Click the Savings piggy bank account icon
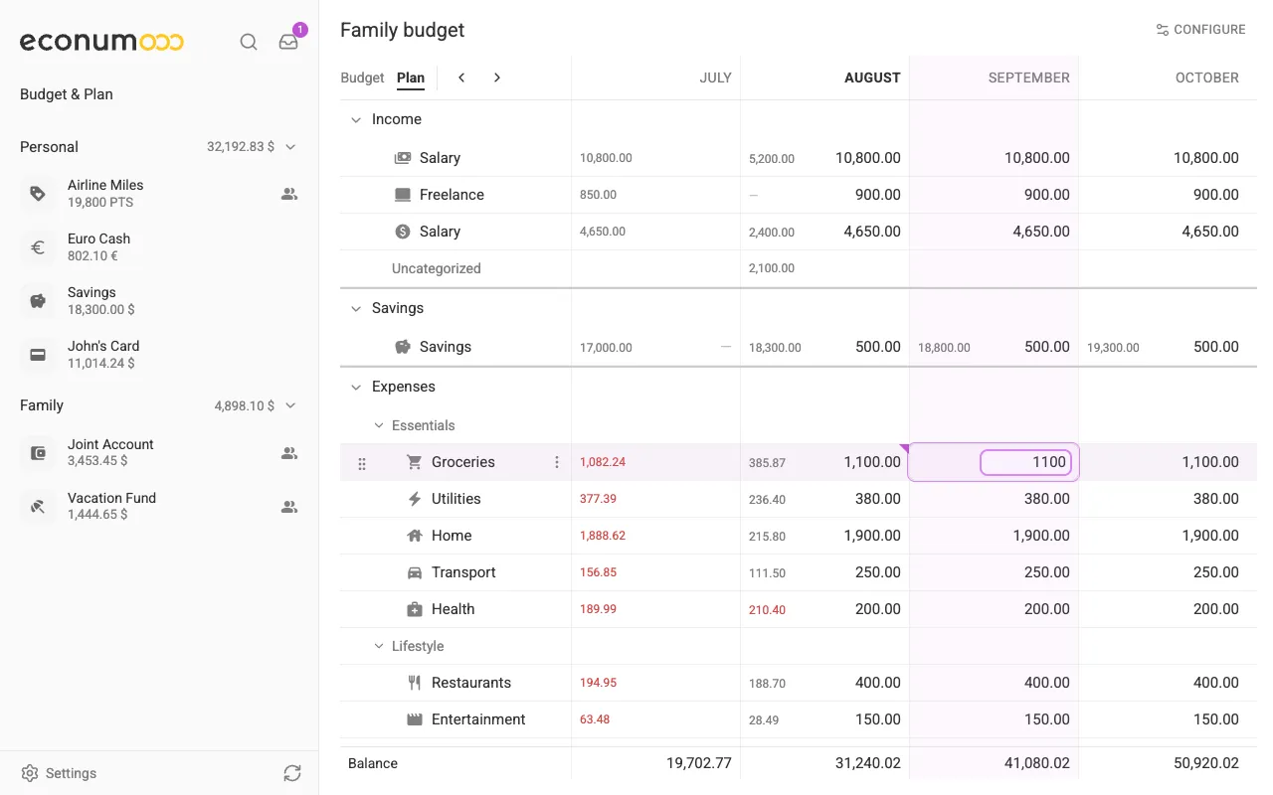The image size is (1273, 795). coord(38,301)
